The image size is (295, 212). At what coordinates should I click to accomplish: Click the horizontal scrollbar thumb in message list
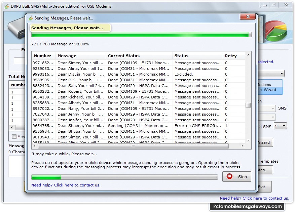[133, 146]
